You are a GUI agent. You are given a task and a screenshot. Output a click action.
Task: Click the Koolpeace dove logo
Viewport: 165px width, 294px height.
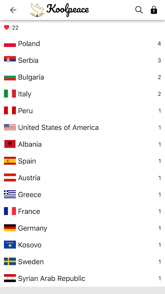click(x=37, y=10)
